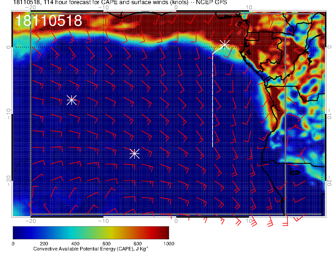
Task: Click the small black lake outline inland
Action: (x=295, y=173)
